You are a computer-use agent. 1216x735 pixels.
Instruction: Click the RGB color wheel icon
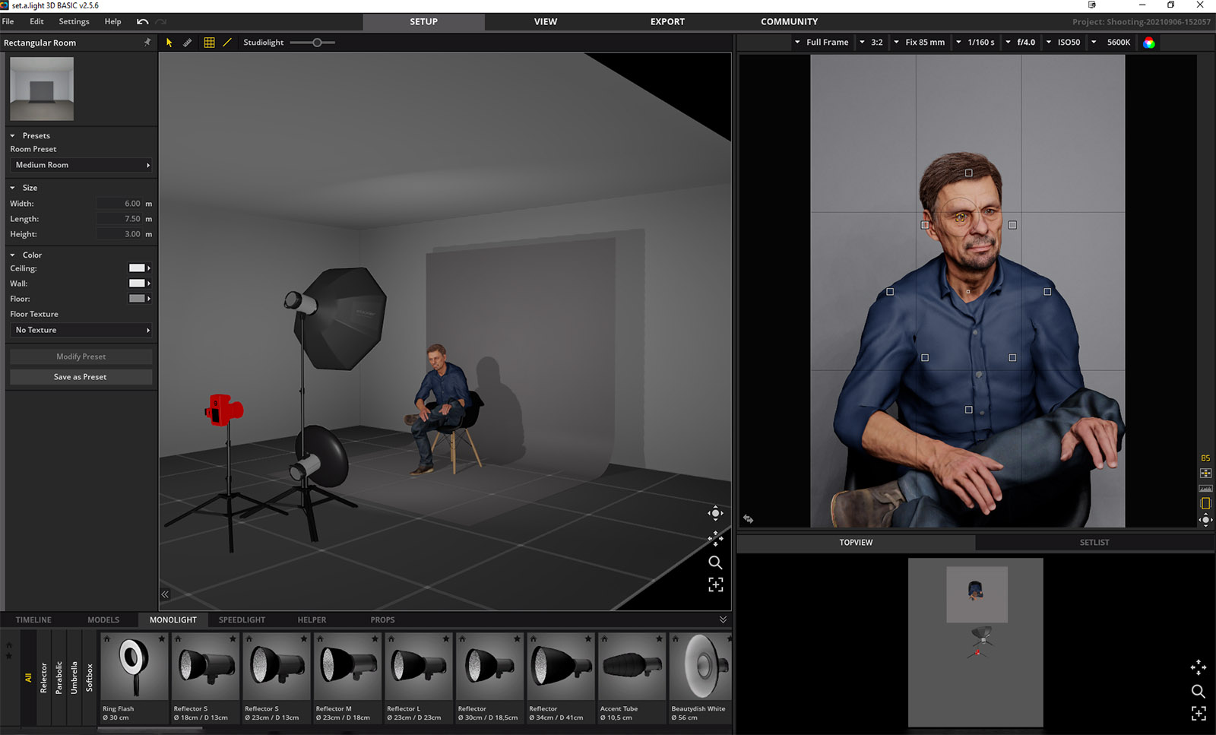1148,43
